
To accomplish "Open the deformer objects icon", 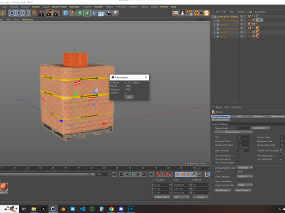I will [94, 13].
